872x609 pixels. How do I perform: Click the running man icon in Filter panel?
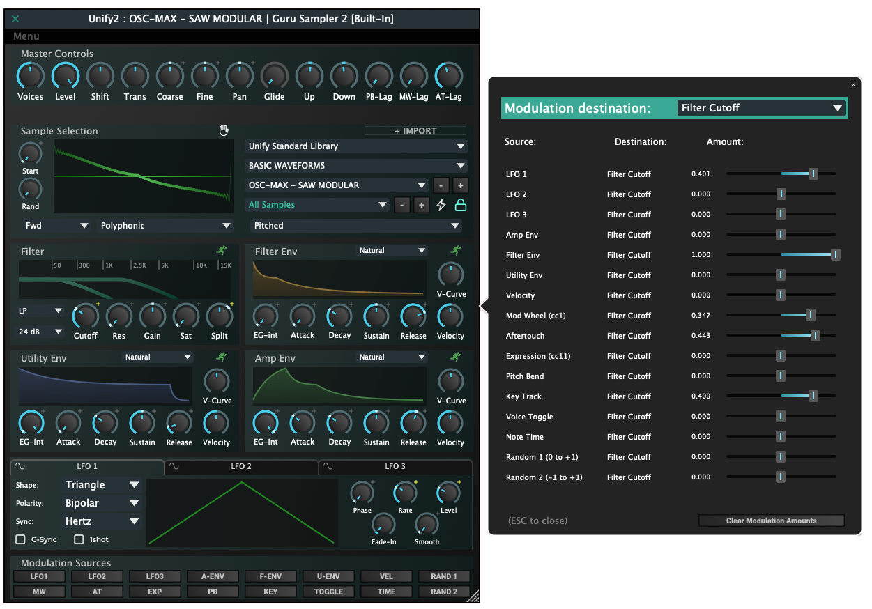coord(222,251)
